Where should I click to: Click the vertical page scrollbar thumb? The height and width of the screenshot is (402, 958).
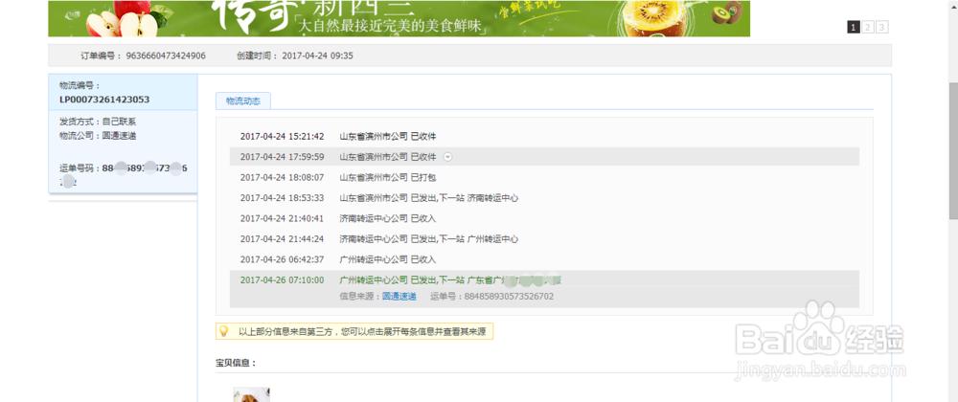(953, 151)
